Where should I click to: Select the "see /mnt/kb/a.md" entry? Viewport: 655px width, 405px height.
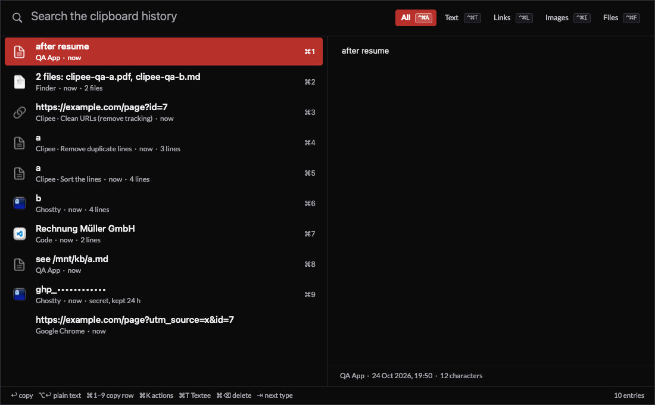164,264
